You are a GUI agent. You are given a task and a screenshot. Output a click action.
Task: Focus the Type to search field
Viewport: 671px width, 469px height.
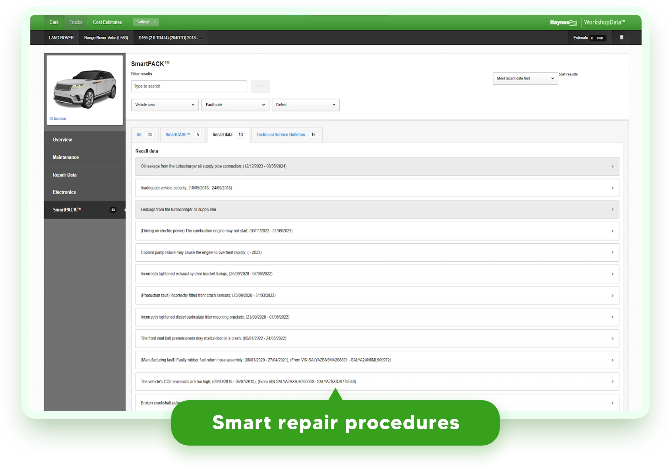click(x=189, y=86)
